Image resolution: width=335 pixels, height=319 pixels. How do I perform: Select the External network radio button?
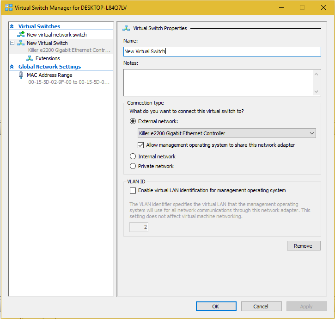click(x=133, y=121)
